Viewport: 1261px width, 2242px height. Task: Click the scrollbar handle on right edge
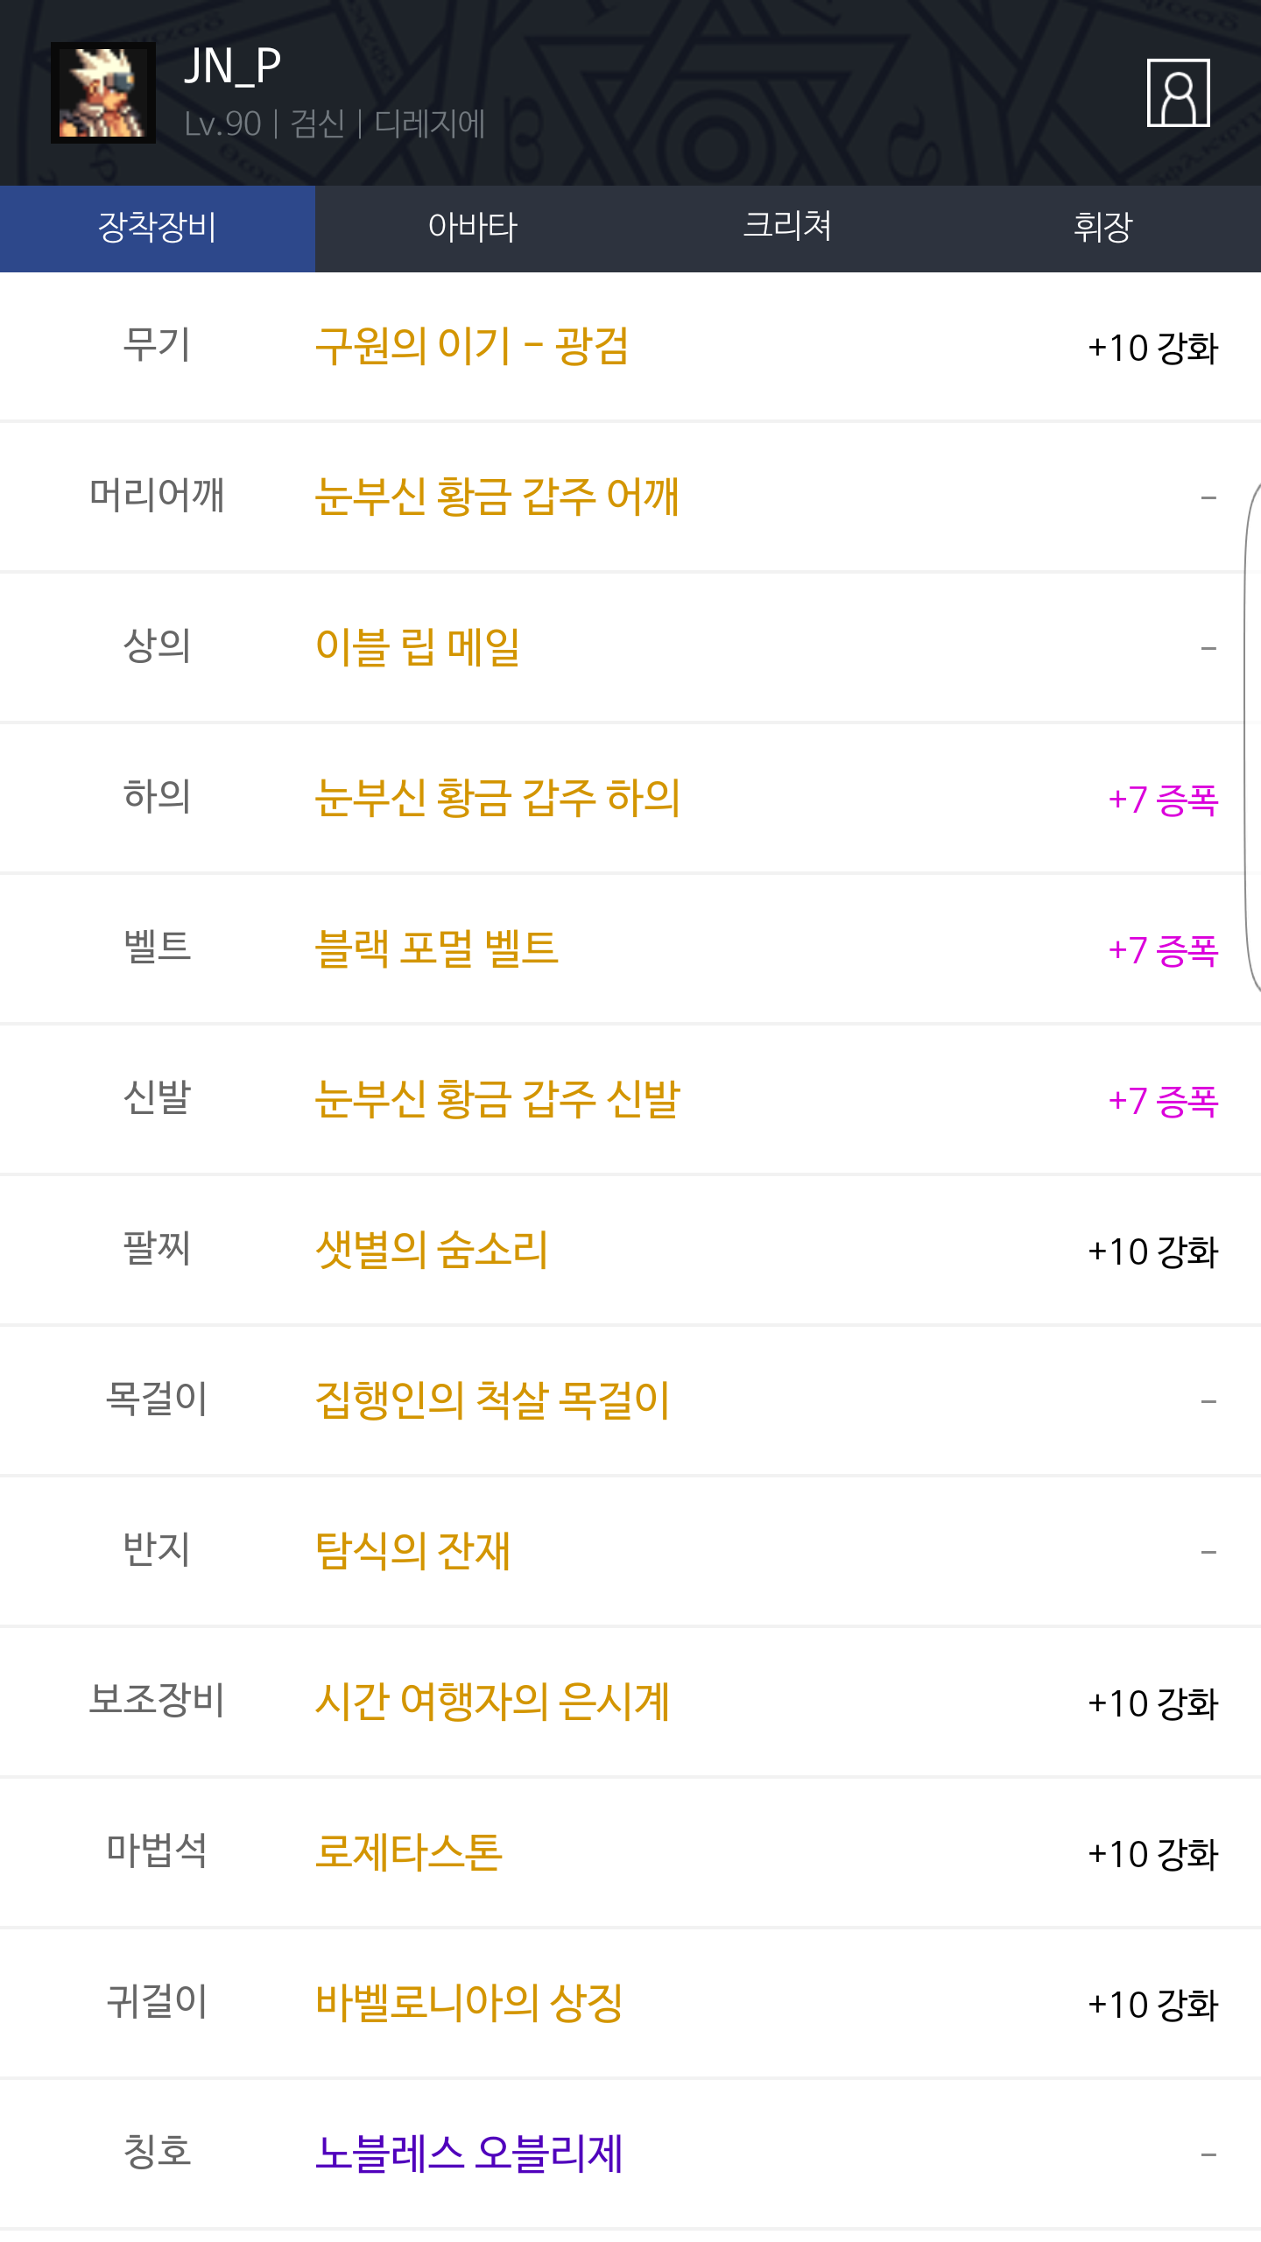[1252, 736]
